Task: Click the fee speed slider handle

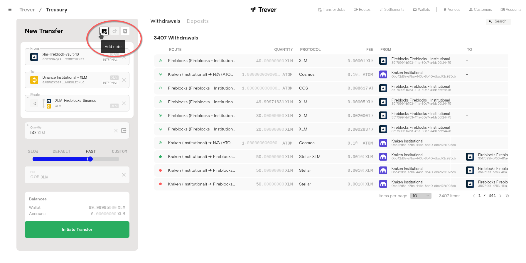Action: (90, 159)
